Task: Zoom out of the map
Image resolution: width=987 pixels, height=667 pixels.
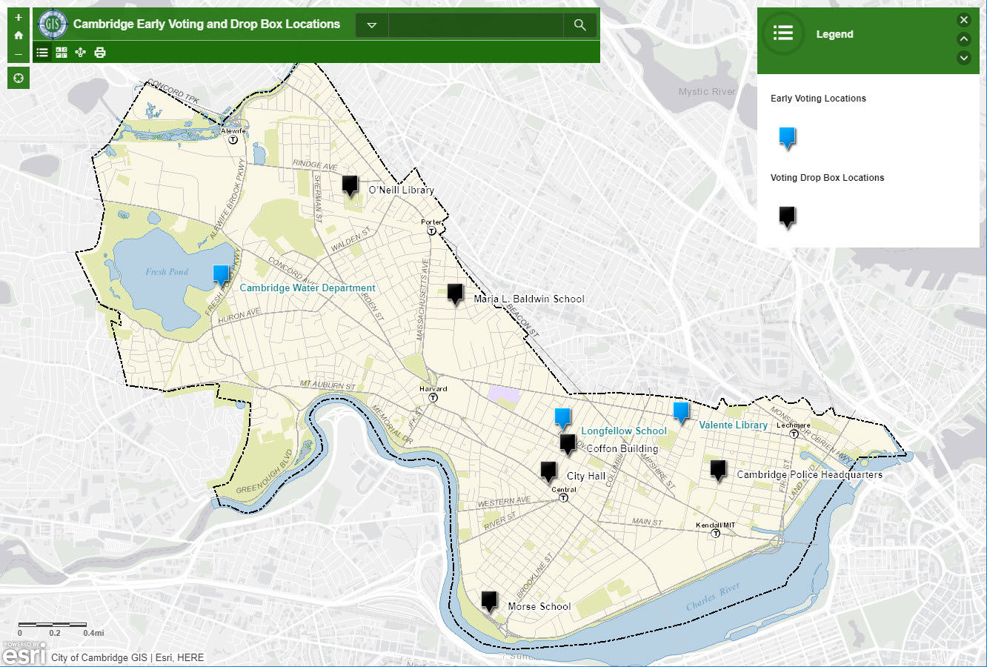Action: [19, 53]
